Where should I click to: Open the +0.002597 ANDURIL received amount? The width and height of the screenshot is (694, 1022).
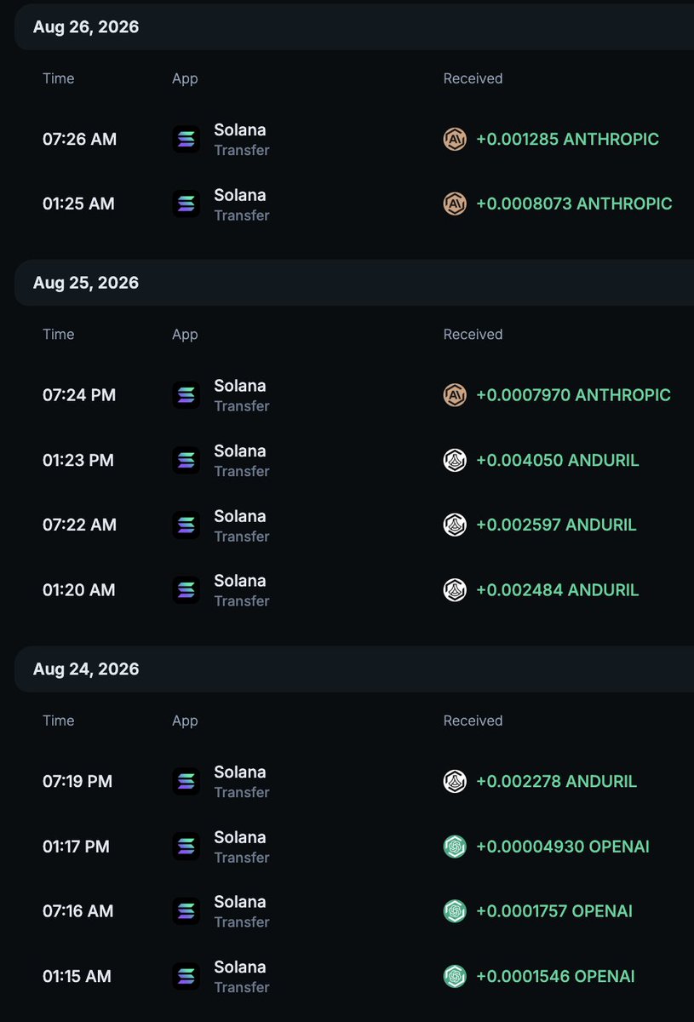556,525
